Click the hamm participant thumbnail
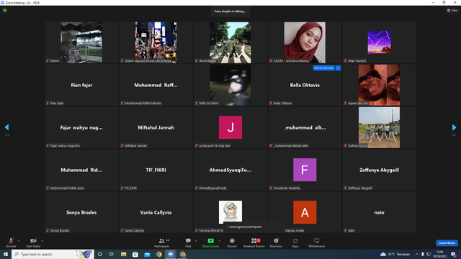The height and width of the screenshot is (259, 461). pos(81,42)
